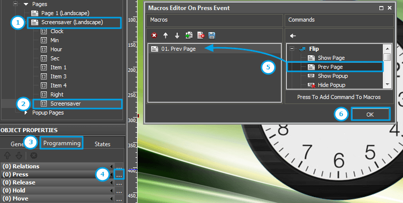Expand the (0) Release row arrow
The height and width of the screenshot is (203, 403).
111,182
